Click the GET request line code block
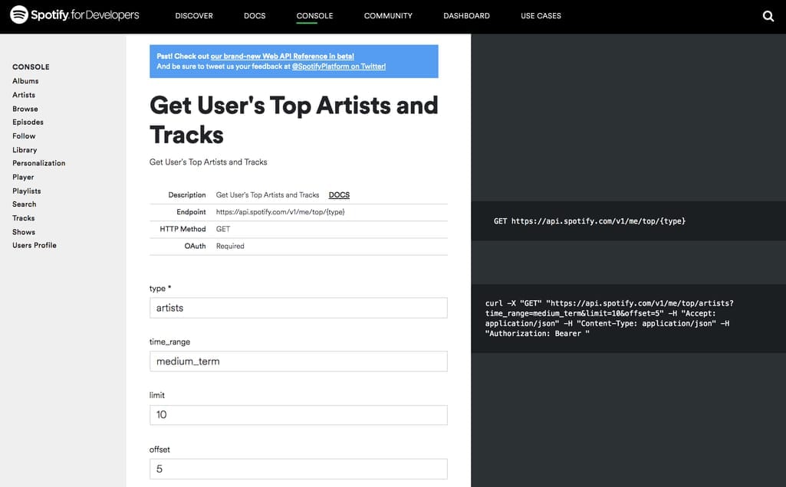This screenshot has width=786, height=487. 629,221
